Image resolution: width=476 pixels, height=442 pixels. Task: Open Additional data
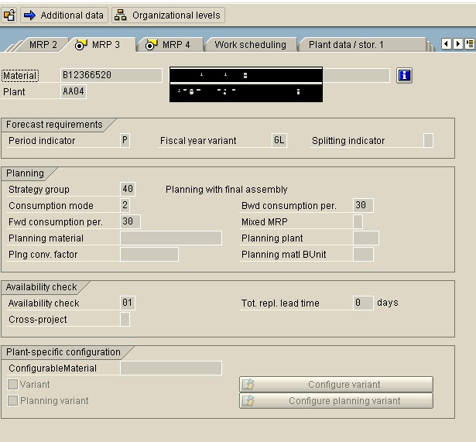point(64,15)
